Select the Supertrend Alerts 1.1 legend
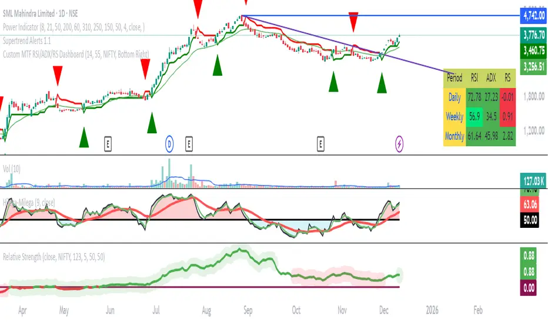 click(x=27, y=41)
